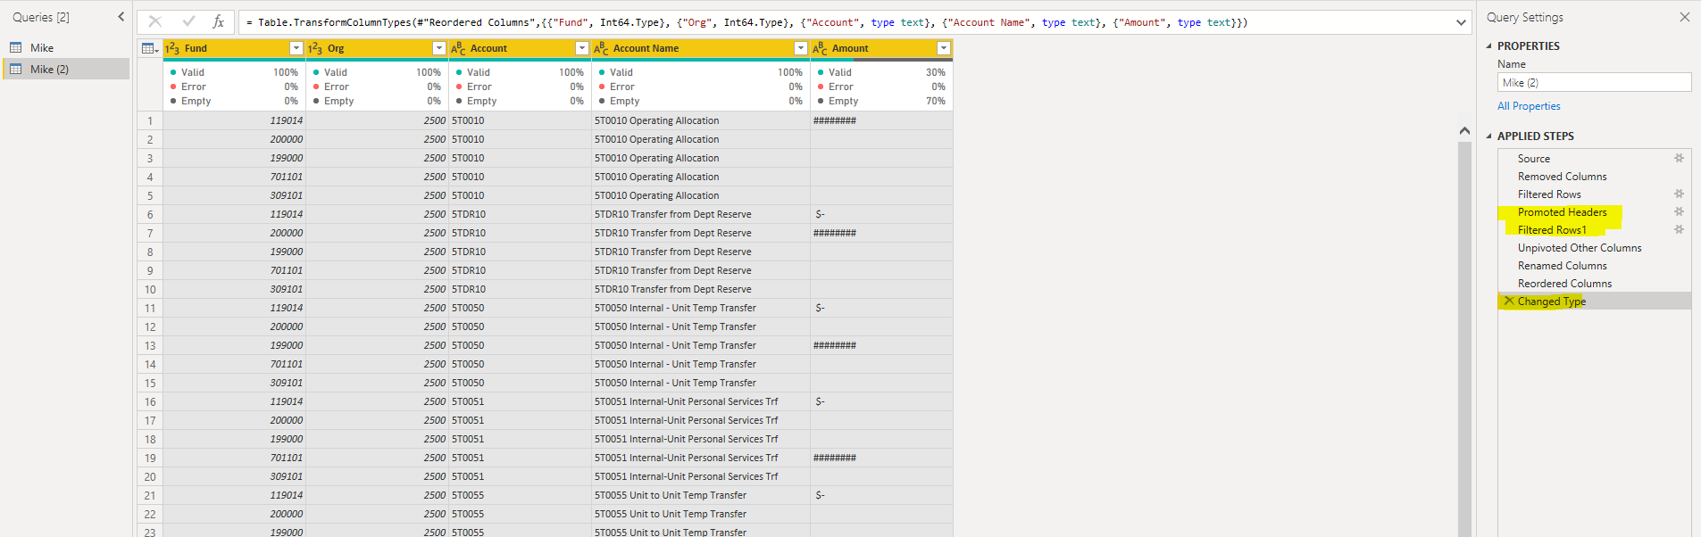Click Org cell 2500 in row 3
Image resolution: width=1701 pixels, height=537 pixels.
(x=377, y=158)
